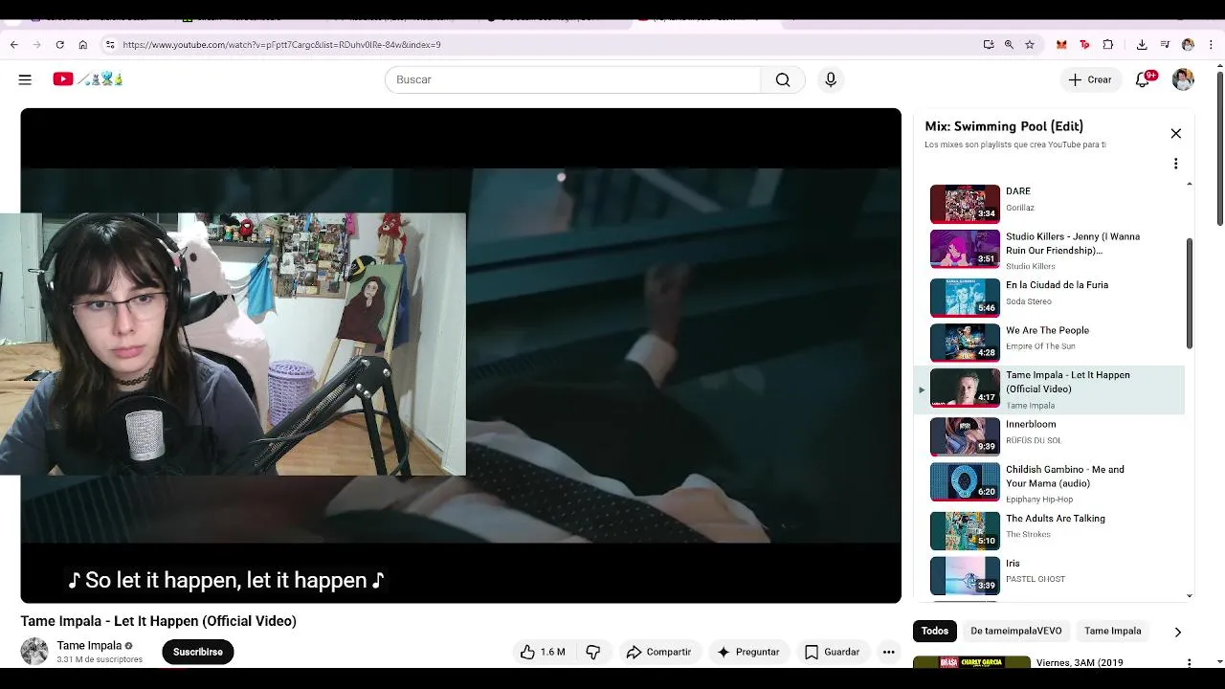Go back with browser back arrow
Image resolution: width=1225 pixels, height=689 pixels.
pos(13,44)
